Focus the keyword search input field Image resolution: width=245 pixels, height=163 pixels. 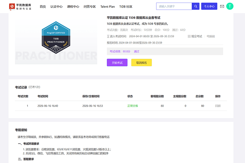174,6
